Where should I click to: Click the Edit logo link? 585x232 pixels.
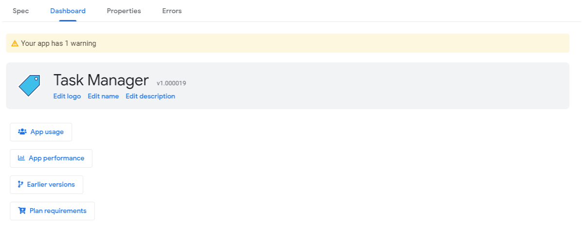(67, 96)
